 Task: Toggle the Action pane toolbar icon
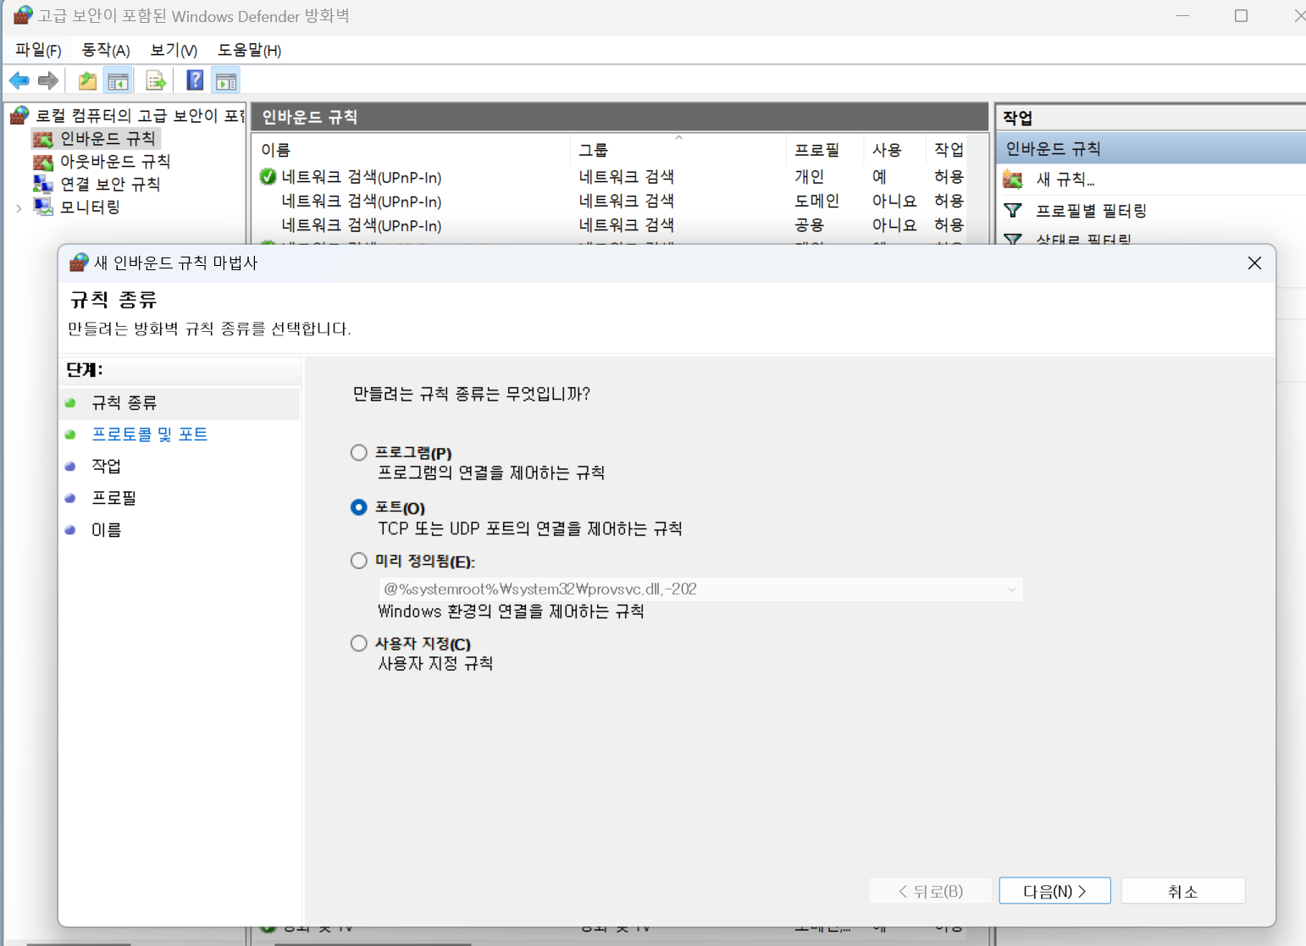coord(226,80)
